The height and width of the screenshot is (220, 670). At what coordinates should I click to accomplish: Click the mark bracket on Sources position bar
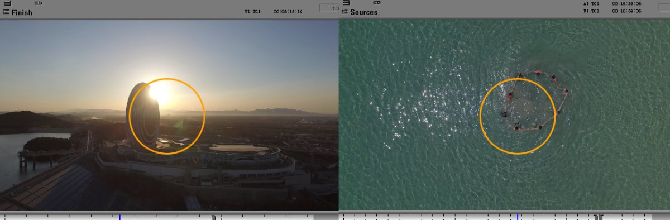599,217
